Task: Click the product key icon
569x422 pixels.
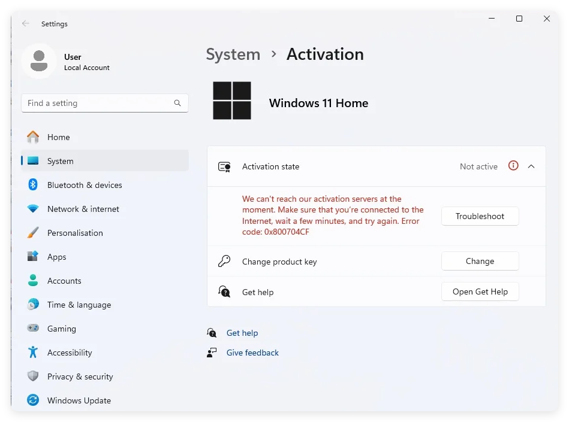Action: [x=224, y=261]
